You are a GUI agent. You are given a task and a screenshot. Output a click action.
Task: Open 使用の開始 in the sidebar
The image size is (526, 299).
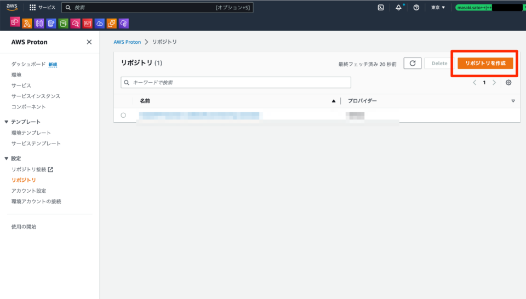click(x=24, y=227)
